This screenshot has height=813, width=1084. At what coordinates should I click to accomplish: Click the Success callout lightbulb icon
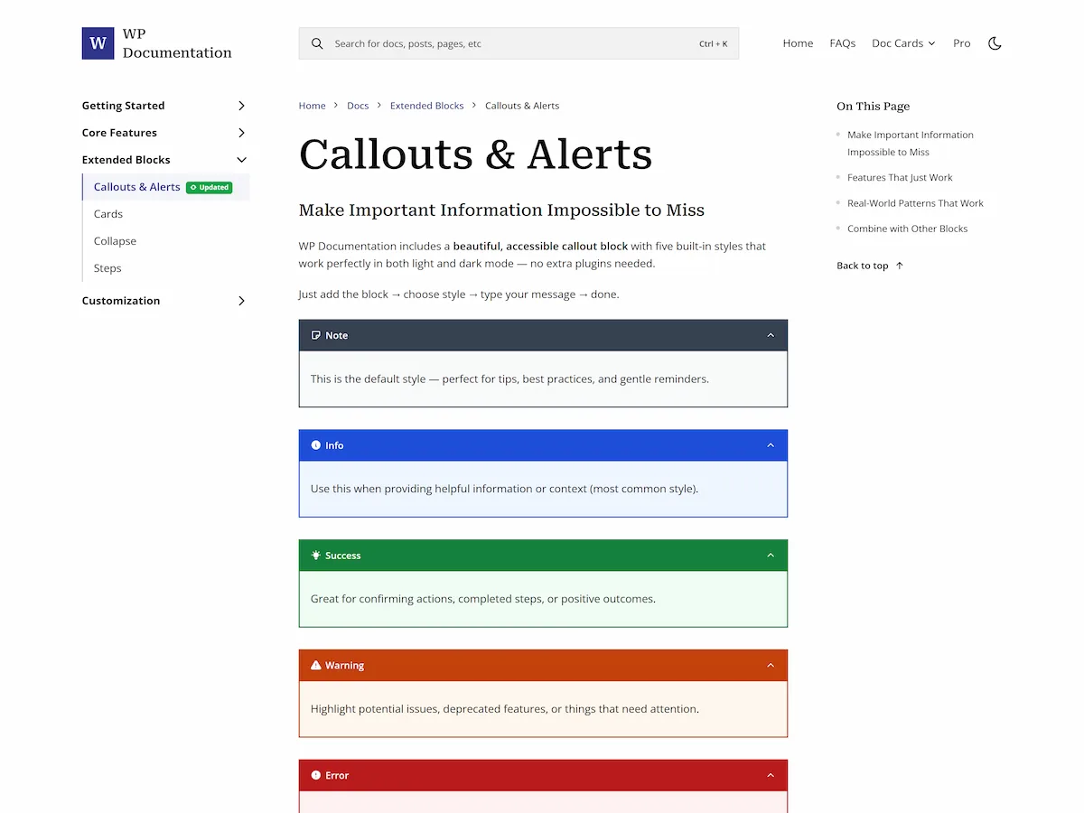(x=315, y=556)
